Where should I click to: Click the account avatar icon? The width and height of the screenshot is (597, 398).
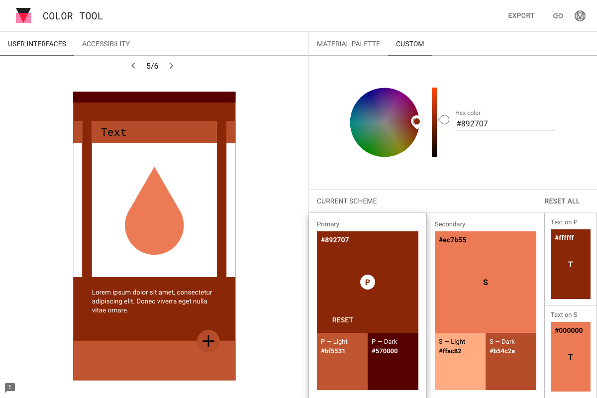pyautogui.click(x=580, y=15)
